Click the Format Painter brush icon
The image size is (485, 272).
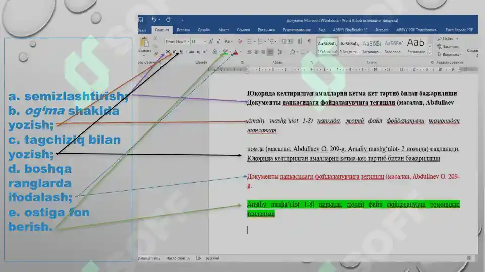[x=156, y=53]
